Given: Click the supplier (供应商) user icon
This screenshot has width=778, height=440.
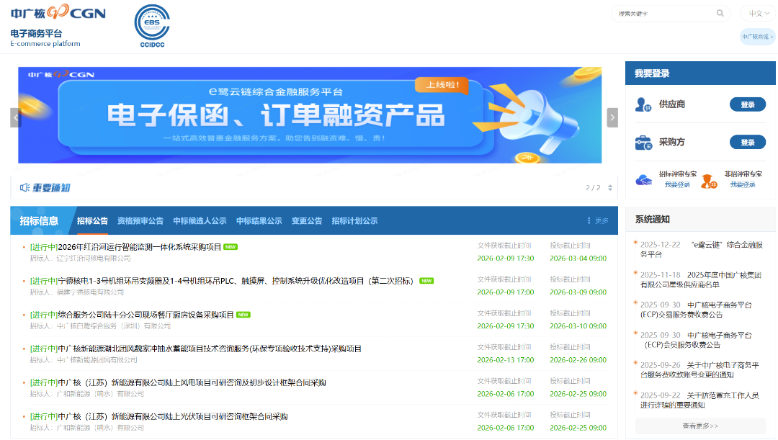Looking at the screenshot, I should pyautogui.click(x=643, y=104).
